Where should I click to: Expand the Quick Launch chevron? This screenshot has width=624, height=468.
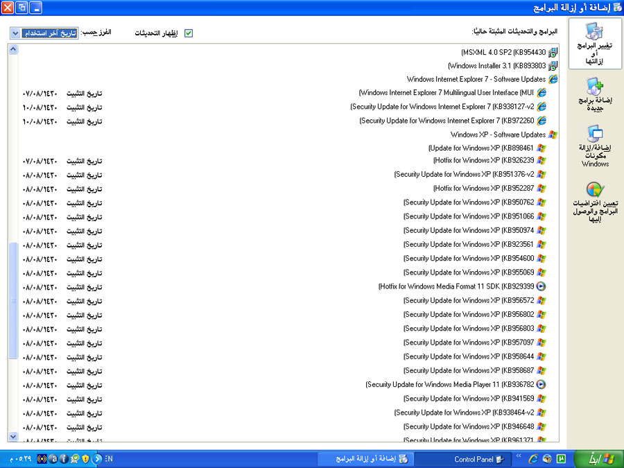519,456
